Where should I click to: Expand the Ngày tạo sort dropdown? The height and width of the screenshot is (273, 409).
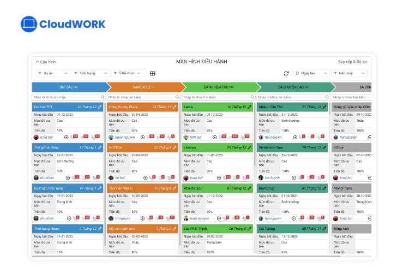(311, 73)
